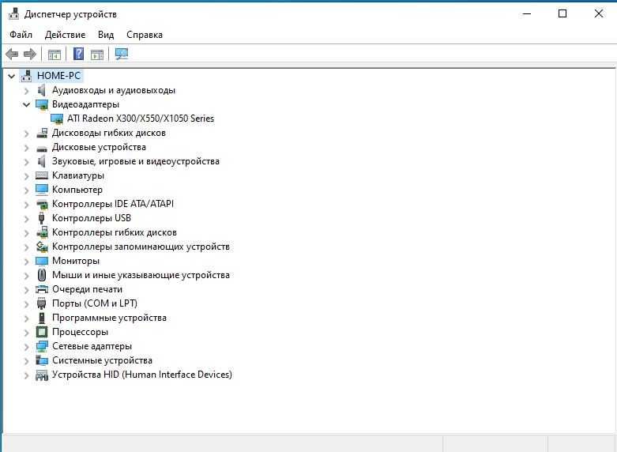Viewport: 617px width, 452px height.
Task: Click the action pane toolbar icon
Action: point(97,55)
